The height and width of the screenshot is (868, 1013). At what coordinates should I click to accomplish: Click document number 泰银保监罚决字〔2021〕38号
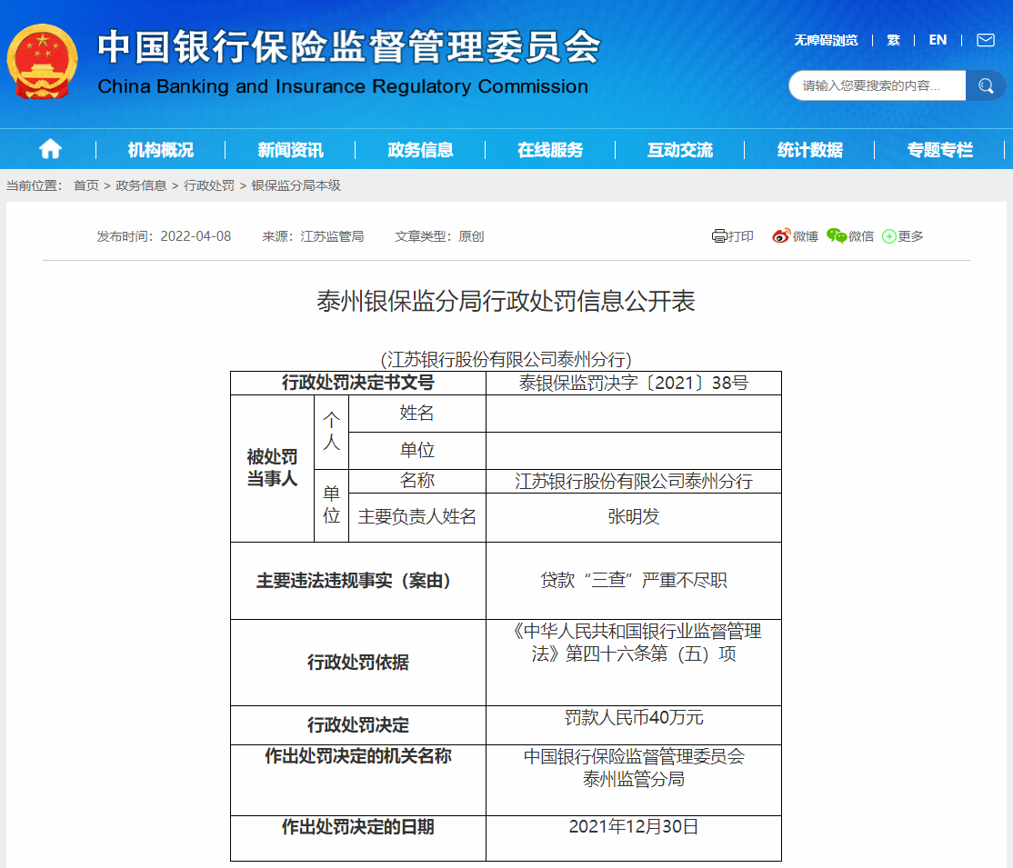634,383
